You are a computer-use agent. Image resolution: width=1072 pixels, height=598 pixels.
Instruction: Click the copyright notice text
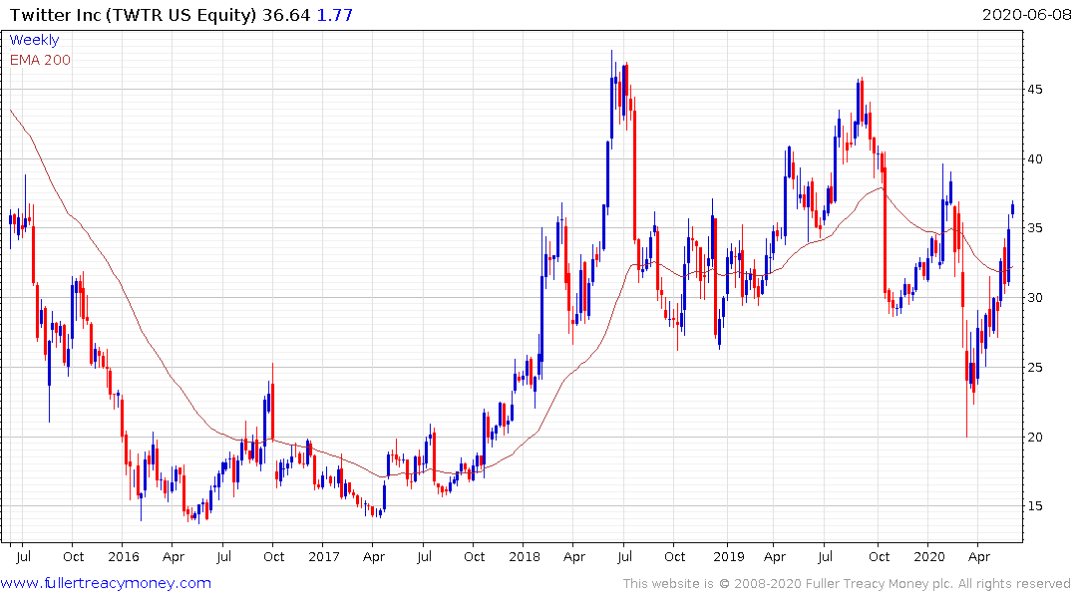point(847,584)
